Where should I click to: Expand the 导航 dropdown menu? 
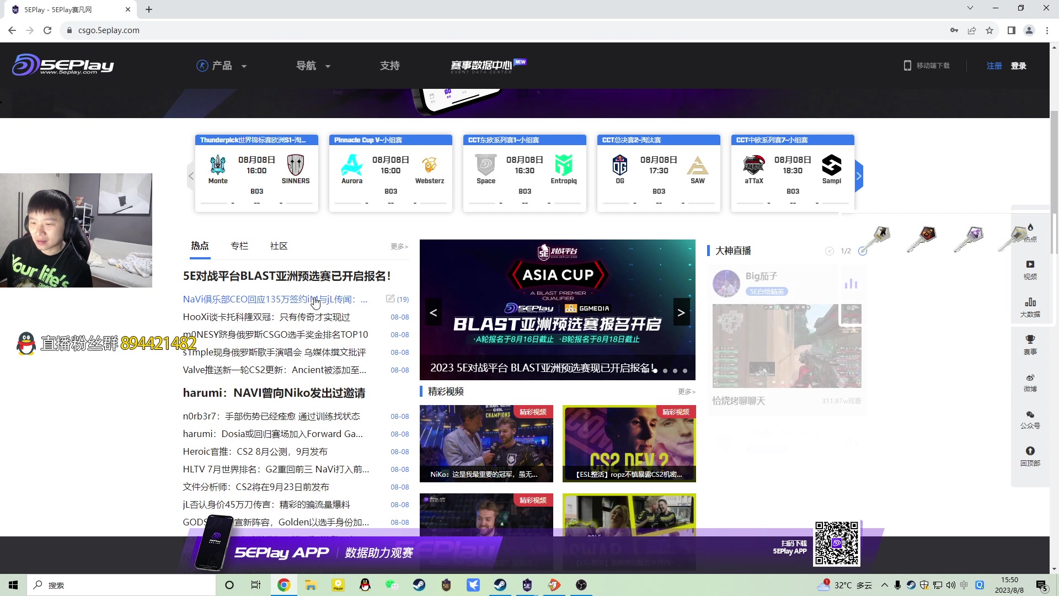coord(313,66)
